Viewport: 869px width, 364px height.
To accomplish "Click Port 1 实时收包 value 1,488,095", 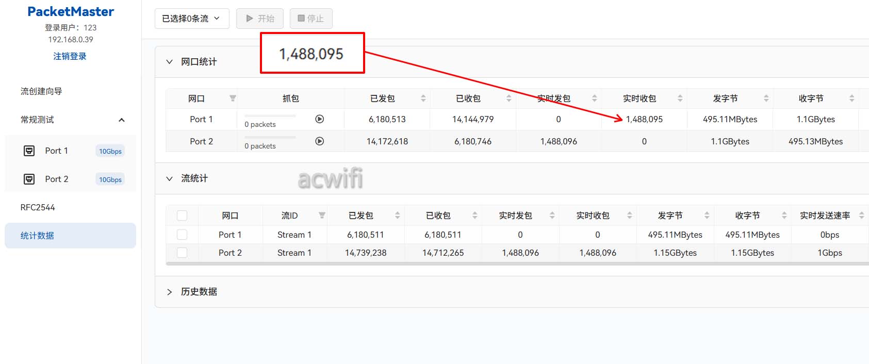I will [x=644, y=119].
